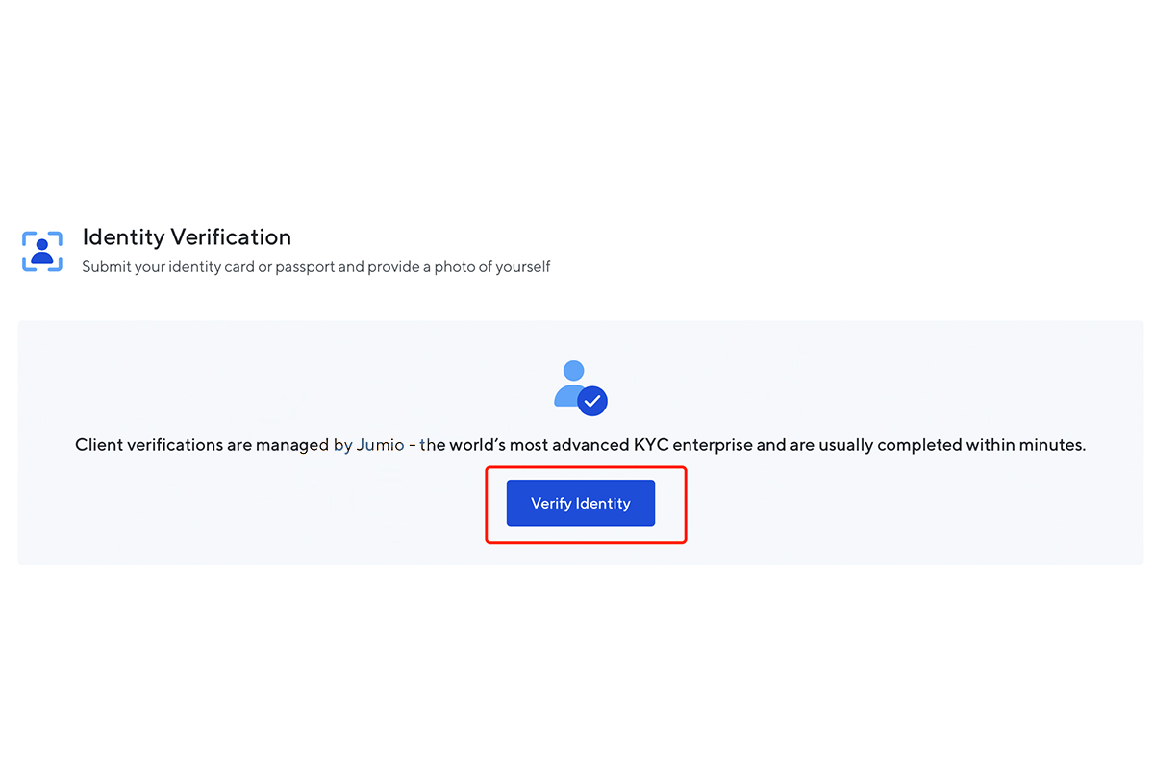The height and width of the screenshot is (769, 1154).
Task: Click the Verify Identity button
Action: (581, 503)
